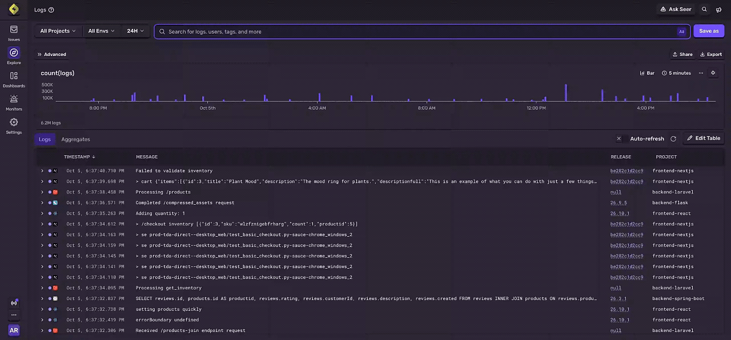Click the Save as button
Screen dimensions: 731x340
709,31
